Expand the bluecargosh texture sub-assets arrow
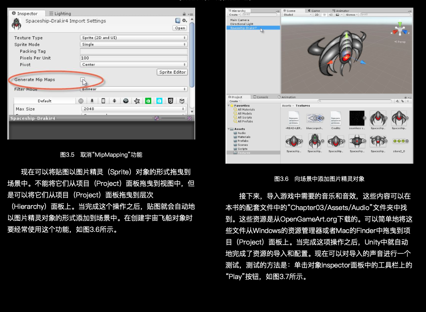426x312 pixels. click(x=323, y=118)
